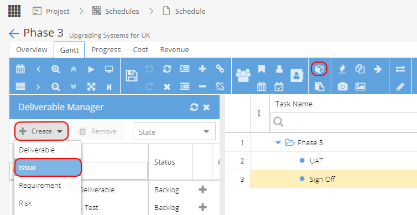Click the left chevron in Gantt toolbar
The width and height of the screenshot is (417, 215).
point(38,69)
